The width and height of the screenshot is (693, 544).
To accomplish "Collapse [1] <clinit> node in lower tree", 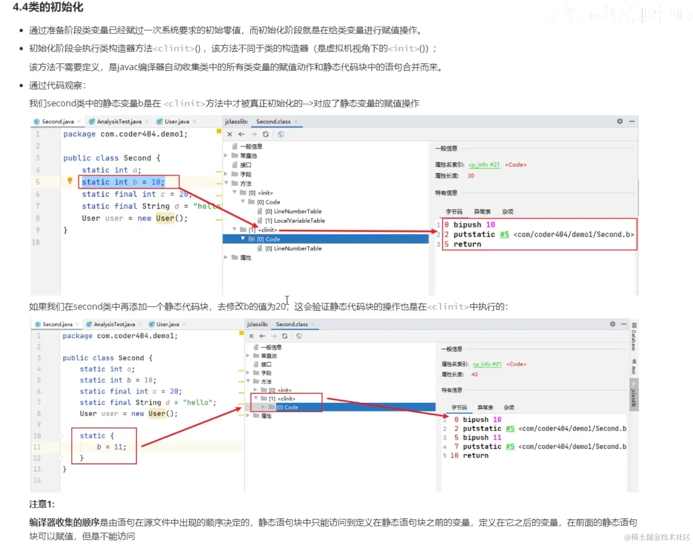I will click(256, 398).
